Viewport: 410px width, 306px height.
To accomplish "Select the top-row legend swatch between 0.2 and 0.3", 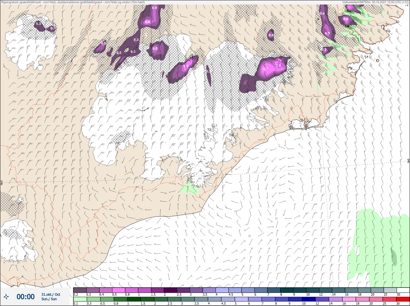I will point(80,290).
